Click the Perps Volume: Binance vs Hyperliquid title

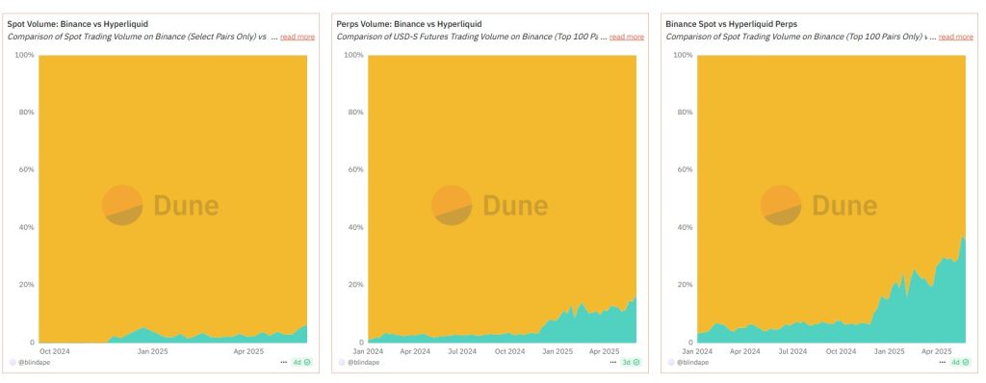click(x=409, y=24)
